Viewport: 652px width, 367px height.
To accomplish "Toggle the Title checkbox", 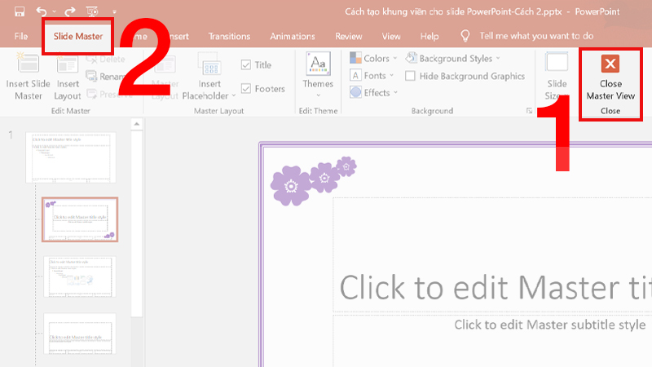I will (x=246, y=65).
